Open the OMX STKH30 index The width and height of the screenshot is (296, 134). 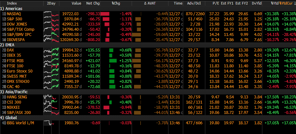(x=18, y=82)
